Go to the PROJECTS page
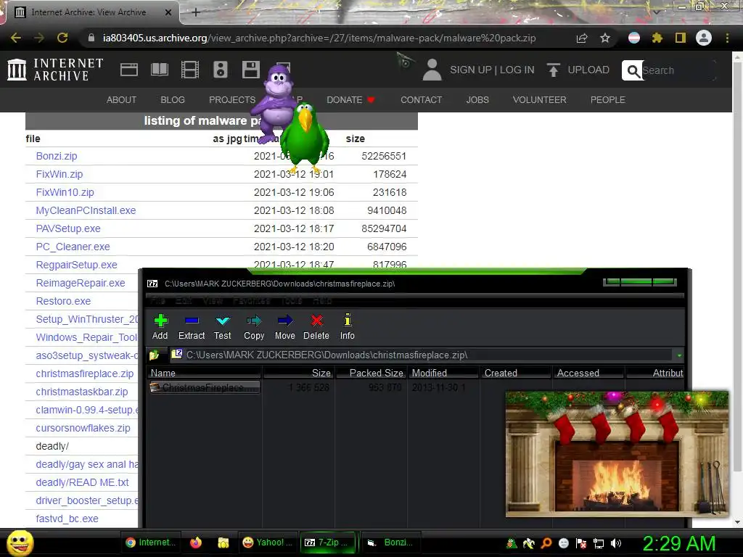 click(x=232, y=100)
